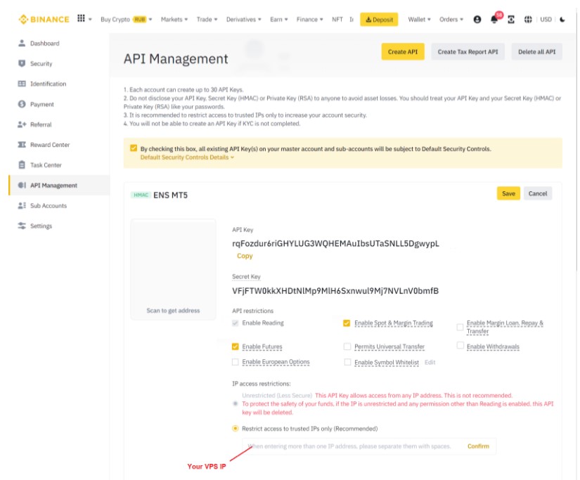Check Permits Universal Transfer
Image resolution: width=580 pixels, height=480 pixels.
[347, 346]
